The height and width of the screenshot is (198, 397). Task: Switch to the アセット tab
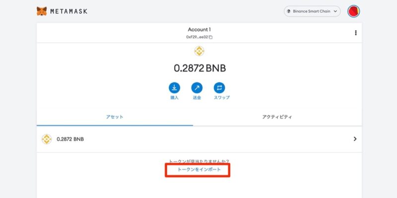pyautogui.click(x=115, y=117)
